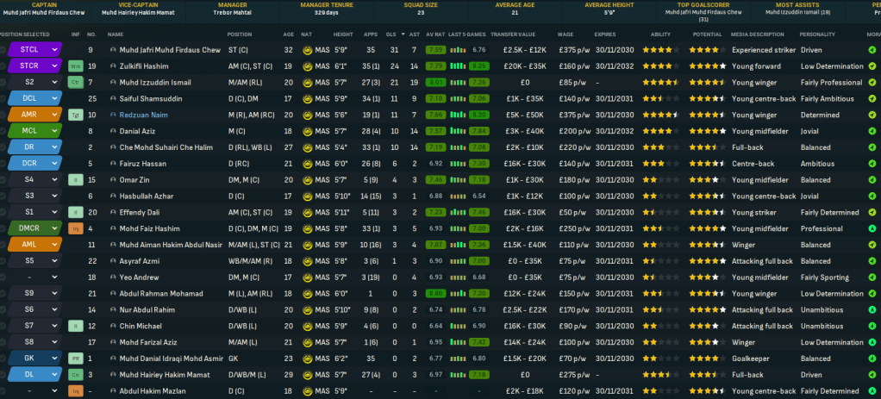Click the morale arrow icon for Saiful Shamsuddin
Screen dimensions: 881x399
[875, 98]
